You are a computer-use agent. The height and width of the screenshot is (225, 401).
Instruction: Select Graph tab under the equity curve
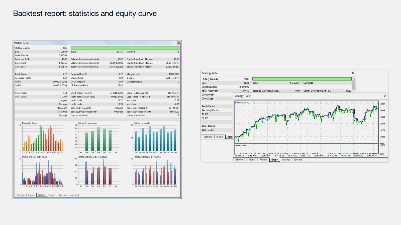click(275, 160)
